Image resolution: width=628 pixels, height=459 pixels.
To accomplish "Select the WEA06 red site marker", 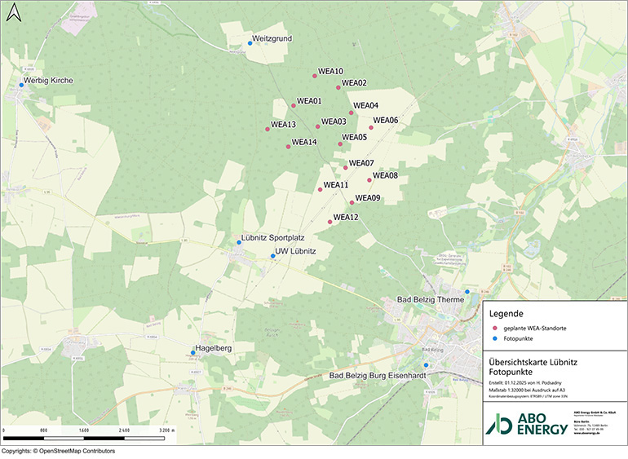I will [x=371, y=126].
